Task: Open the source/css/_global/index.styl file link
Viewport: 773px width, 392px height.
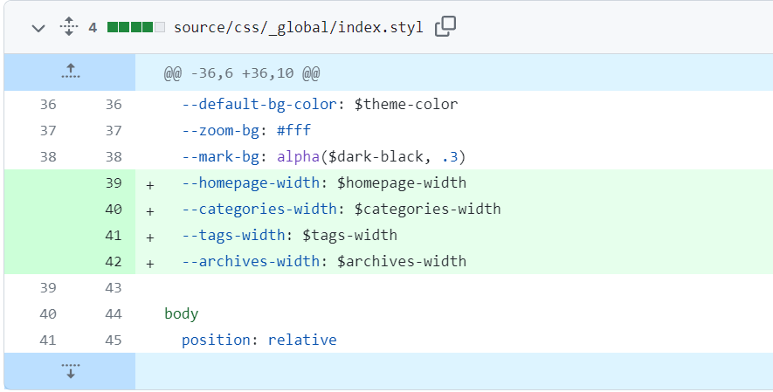Action: (x=298, y=28)
